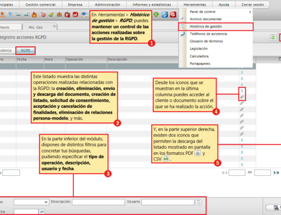This screenshot has height=215, width=281.
Task: Sort by the Hora column header
Action: (55, 60)
